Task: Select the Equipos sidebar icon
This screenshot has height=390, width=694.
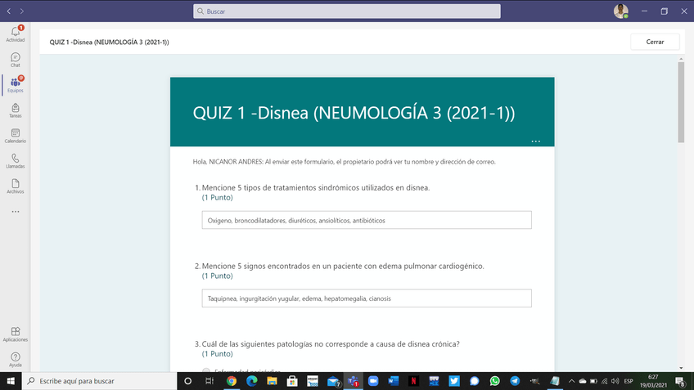Action: tap(15, 85)
